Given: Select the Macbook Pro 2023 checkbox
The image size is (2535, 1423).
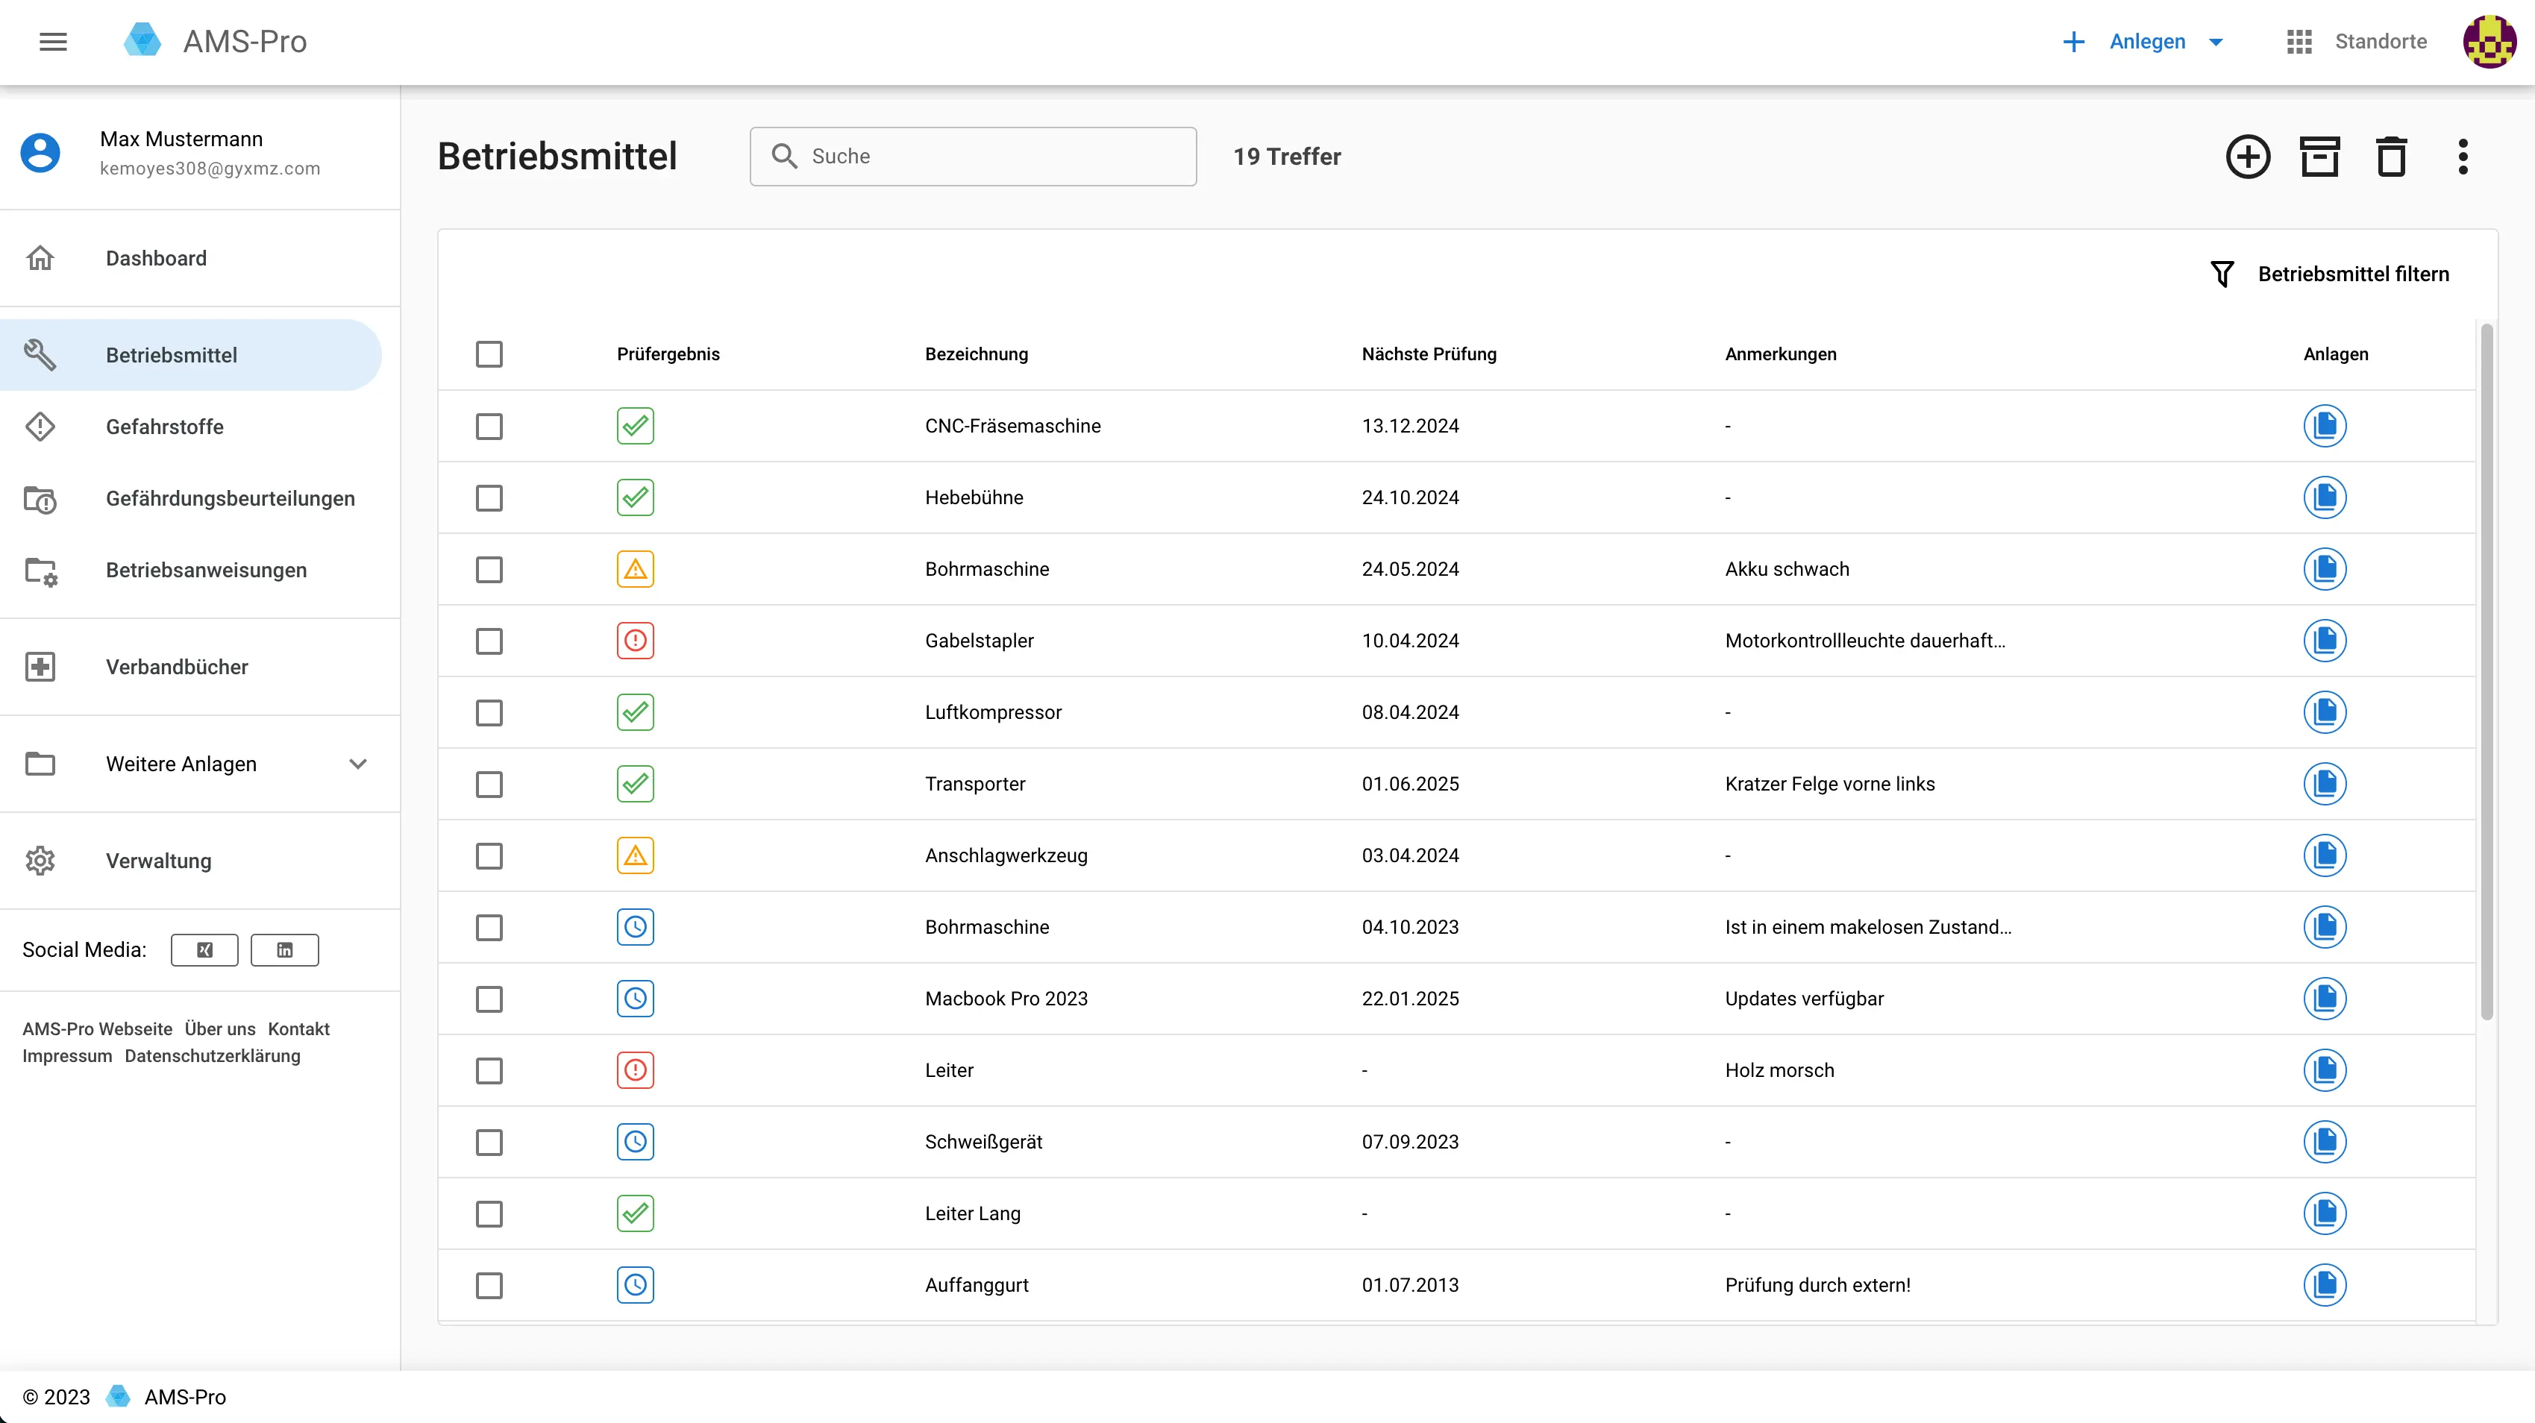Looking at the screenshot, I should 489,999.
